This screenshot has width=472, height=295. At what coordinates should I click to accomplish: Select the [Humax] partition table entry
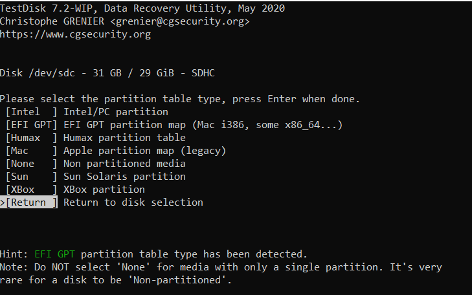click(31, 138)
